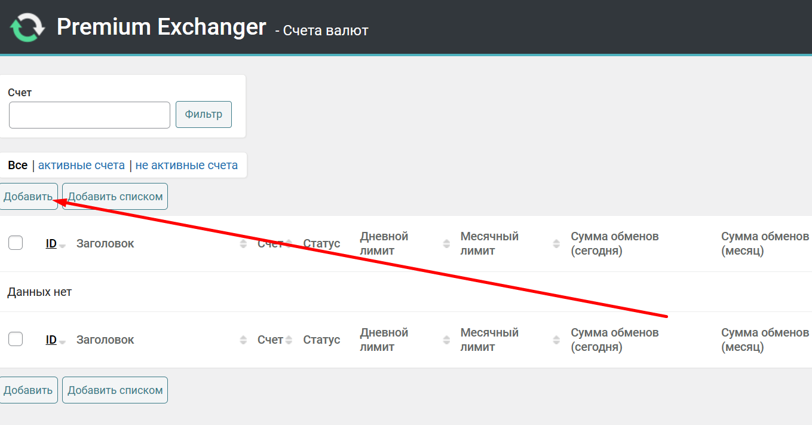This screenshot has height=425, width=812.
Task: Sort by Месячный лимит using bottom header arrows
Action: [x=557, y=340]
